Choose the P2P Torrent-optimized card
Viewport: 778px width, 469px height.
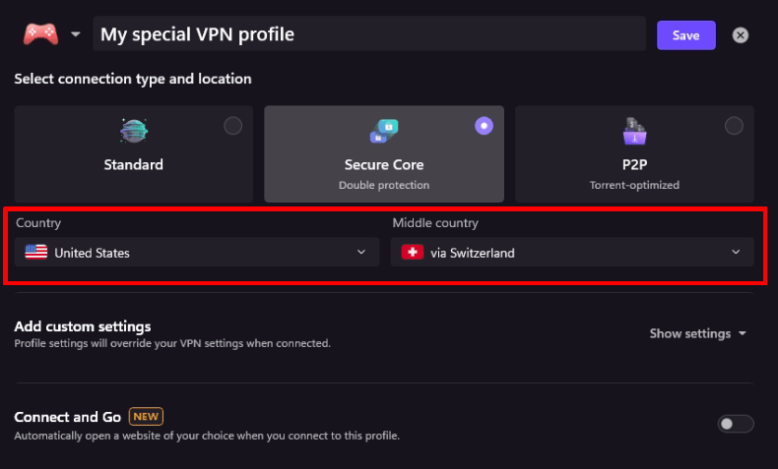click(634, 153)
